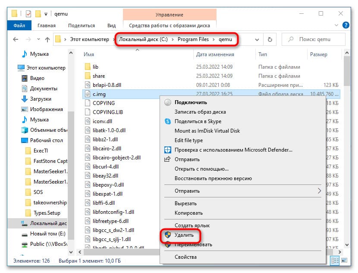Viewport: 358px width, 273px height.
Task: Click the properties checkmark icon in title bar
Action: 28,14
